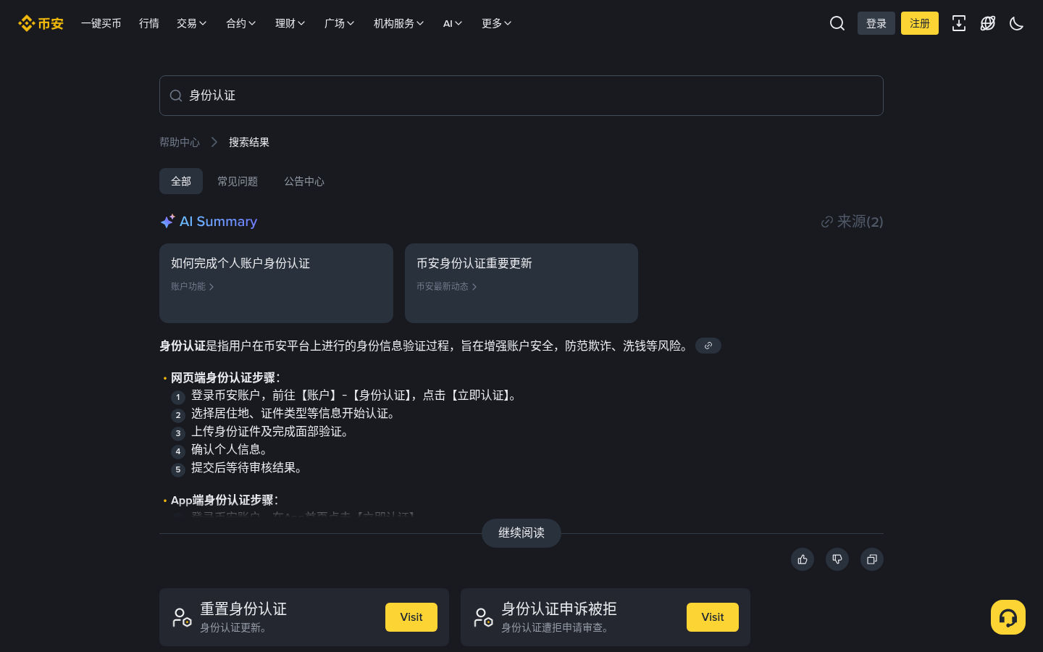Open the customer support headset chat

point(1008,617)
